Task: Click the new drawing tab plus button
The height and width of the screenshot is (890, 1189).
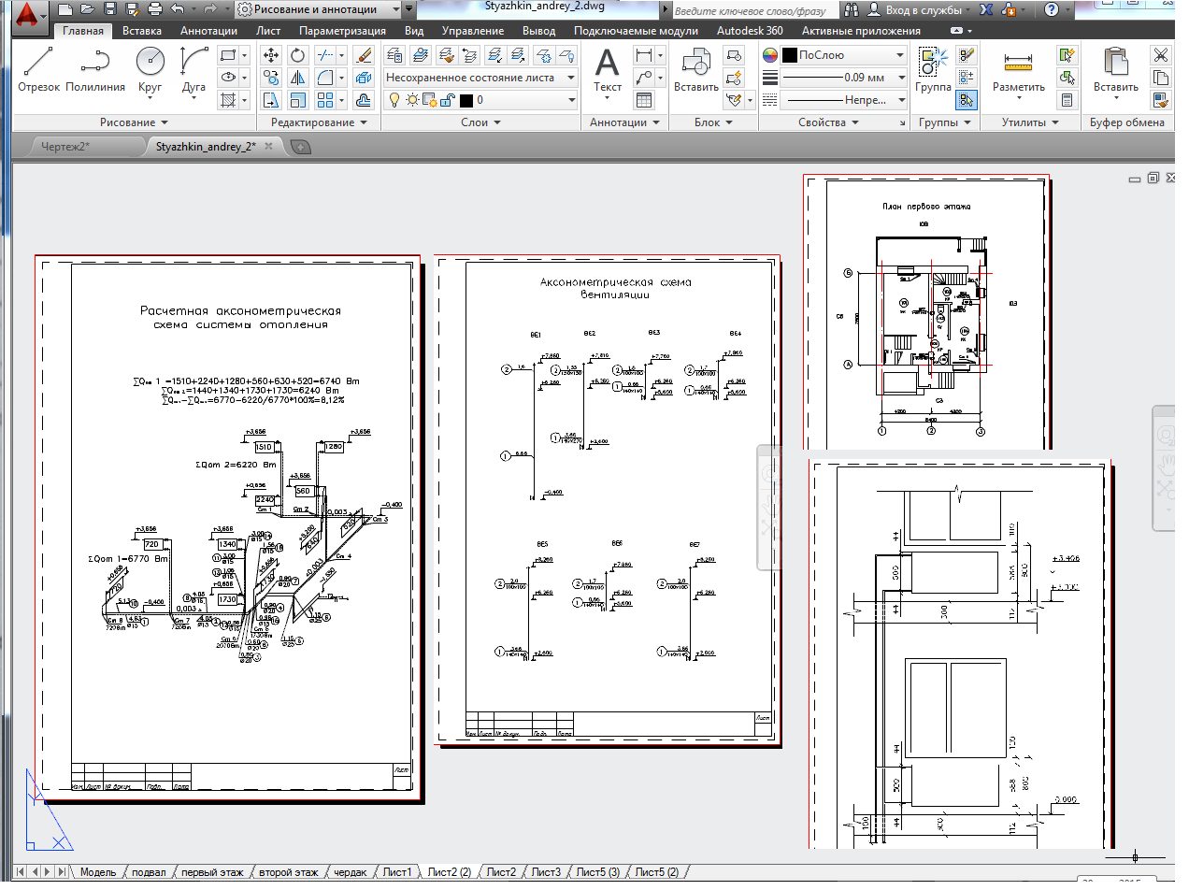Action: click(300, 147)
